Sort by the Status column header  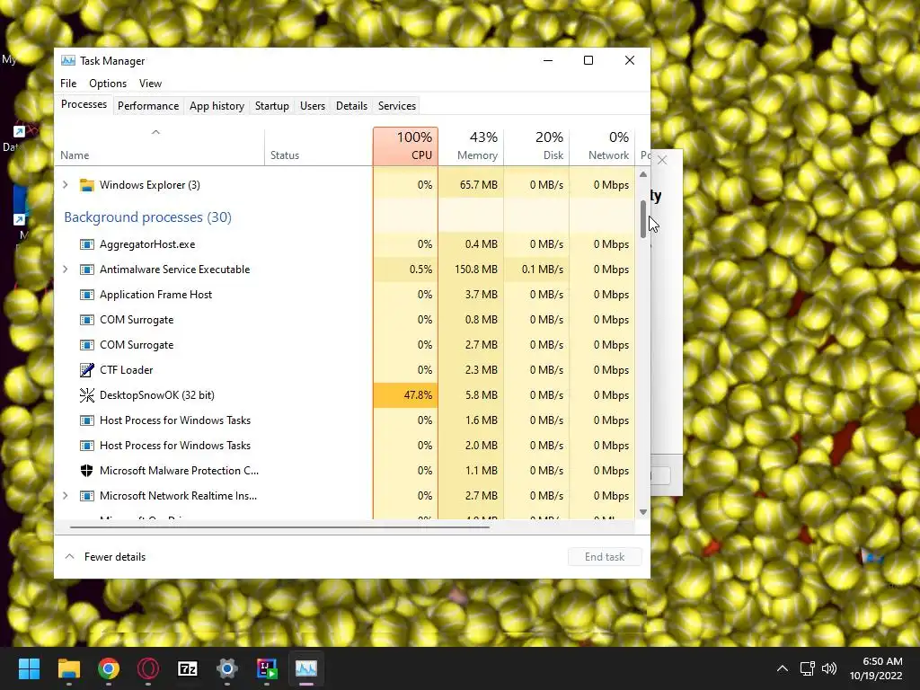[x=319, y=146]
